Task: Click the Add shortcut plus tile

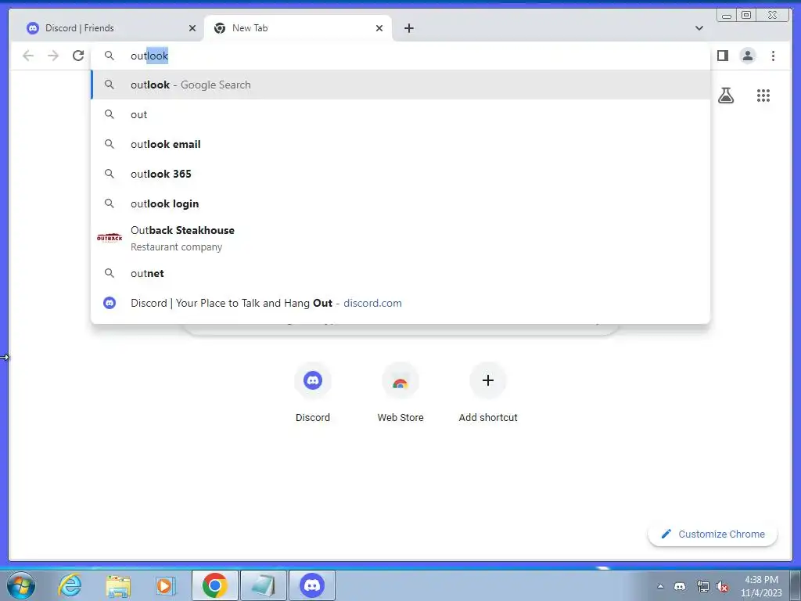Action: (488, 394)
